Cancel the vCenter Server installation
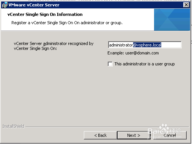The image size is (192, 144). pyautogui.click(x=170, y=135)
